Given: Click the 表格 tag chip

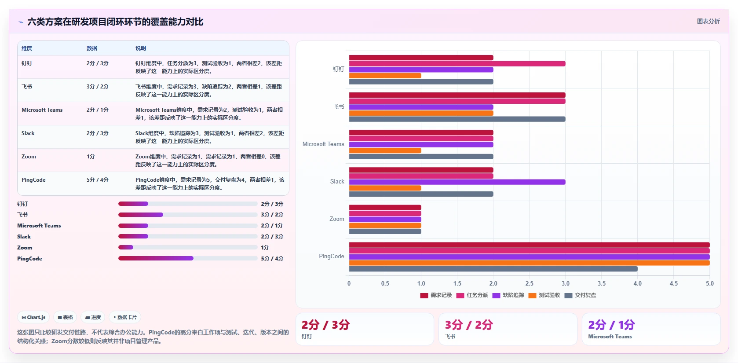Looking at the screenshot, I should (65, 317).
